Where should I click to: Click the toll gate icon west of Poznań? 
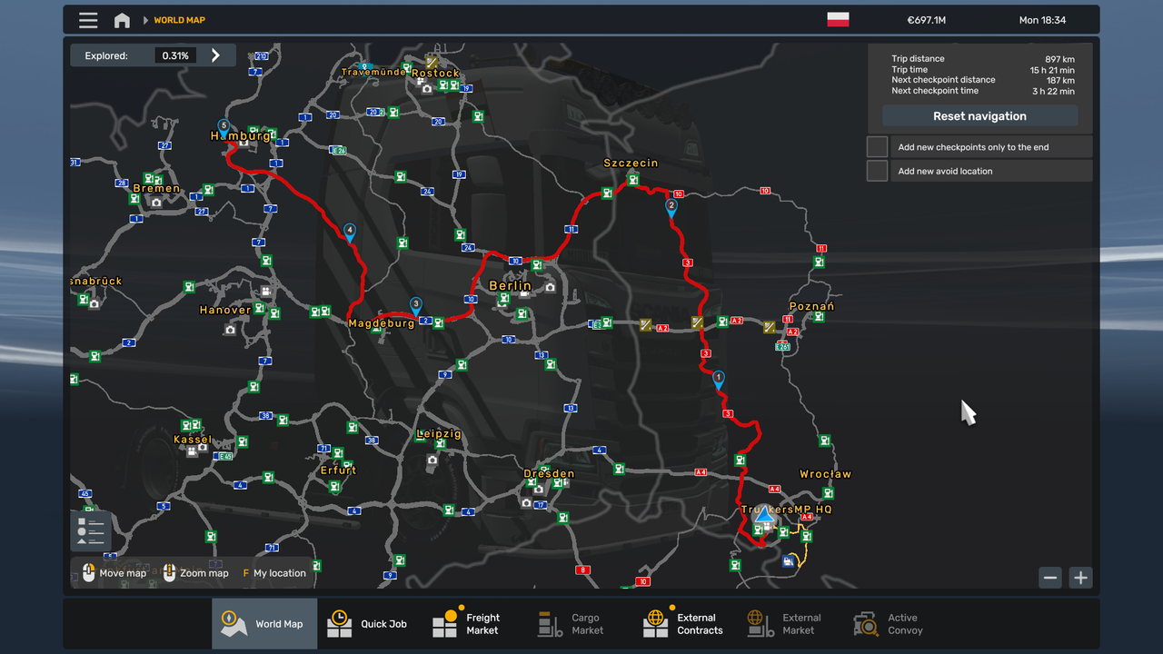770,327
